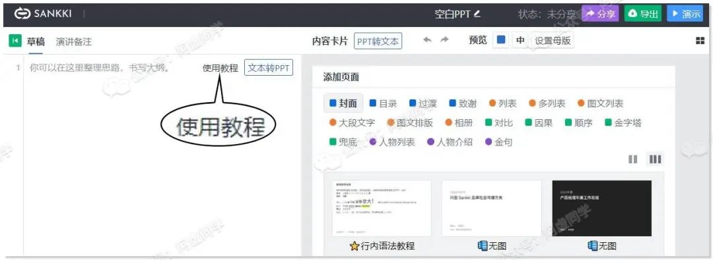Image resolution: width=713 pixels, height=260 pixels.
Task: Click the 文本转PPT button
Action: (x=268, y=68)
